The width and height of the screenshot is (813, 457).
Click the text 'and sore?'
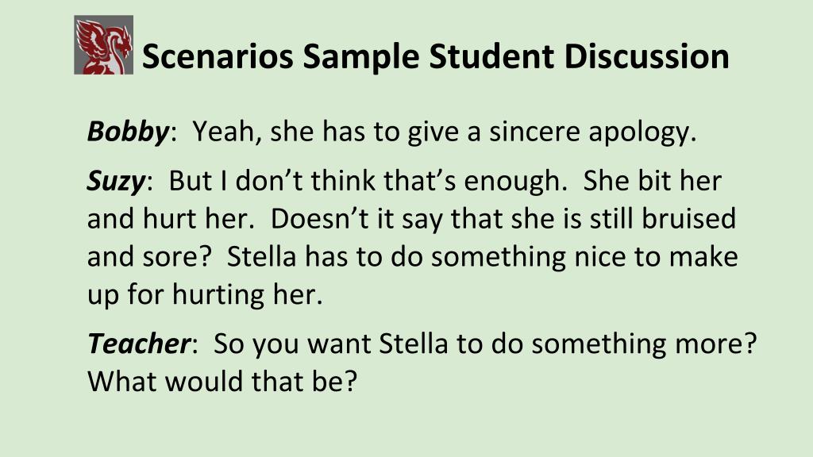(x=150, y=256)
